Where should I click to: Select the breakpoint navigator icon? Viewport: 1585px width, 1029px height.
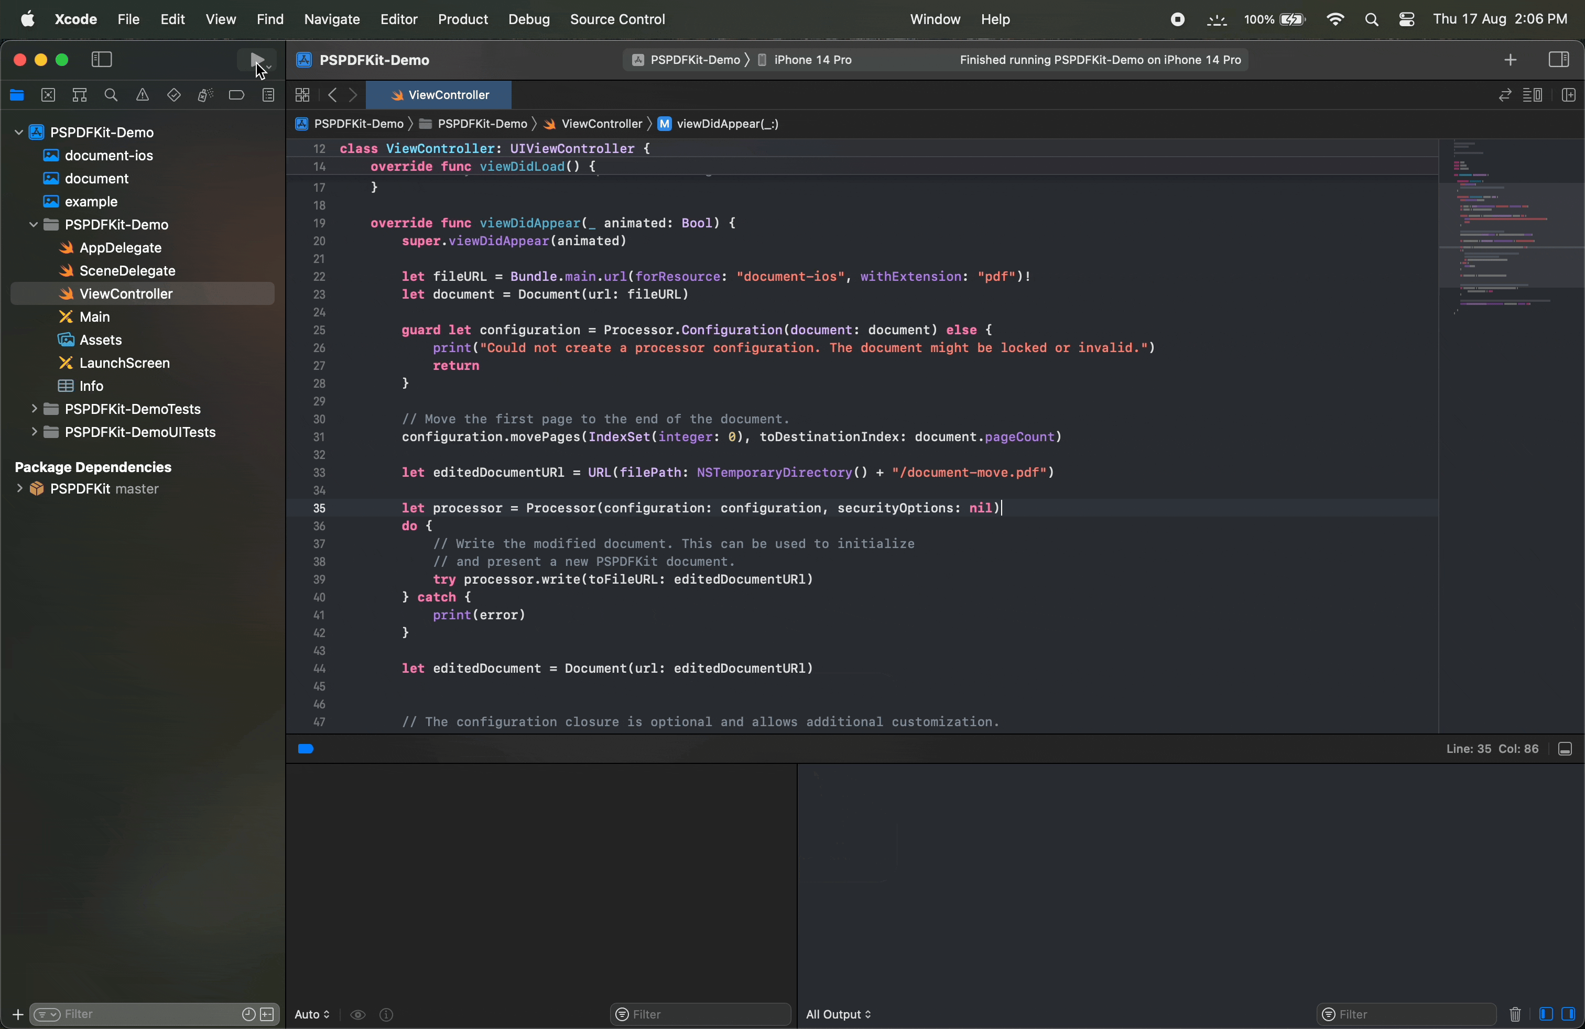coord(236,95)
